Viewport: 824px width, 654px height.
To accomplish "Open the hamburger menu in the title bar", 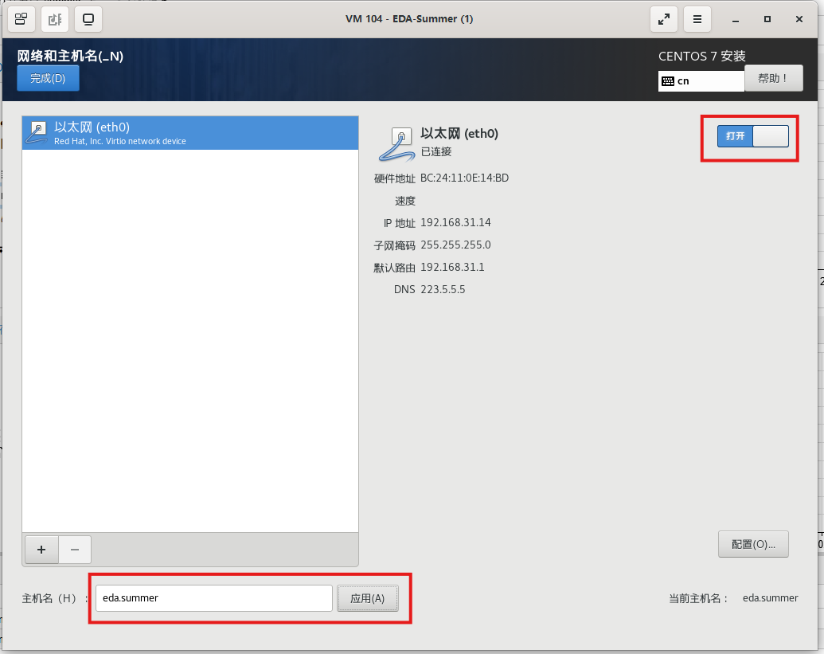I will coord(697,19).
